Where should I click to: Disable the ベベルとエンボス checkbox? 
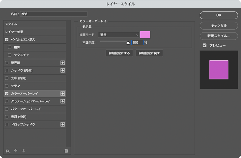(x=7, y=39)
